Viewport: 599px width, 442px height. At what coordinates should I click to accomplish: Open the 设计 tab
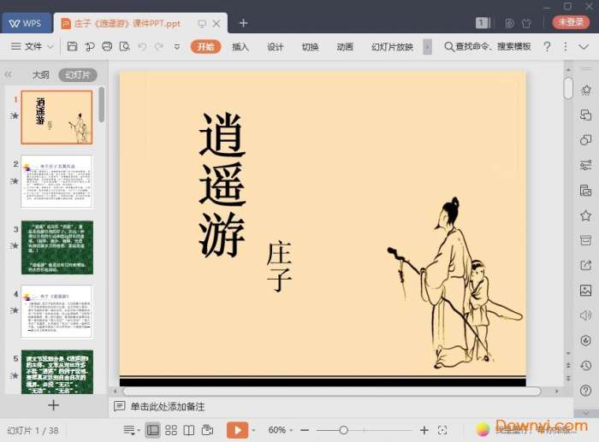[x=275, y=46]
